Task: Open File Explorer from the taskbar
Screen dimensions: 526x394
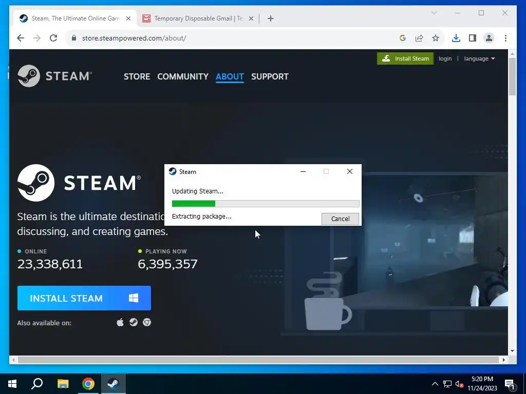Action: [x=63, y=384]
